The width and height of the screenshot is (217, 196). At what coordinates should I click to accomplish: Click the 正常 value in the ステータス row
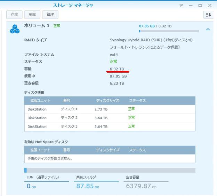(x=113, y=62)
